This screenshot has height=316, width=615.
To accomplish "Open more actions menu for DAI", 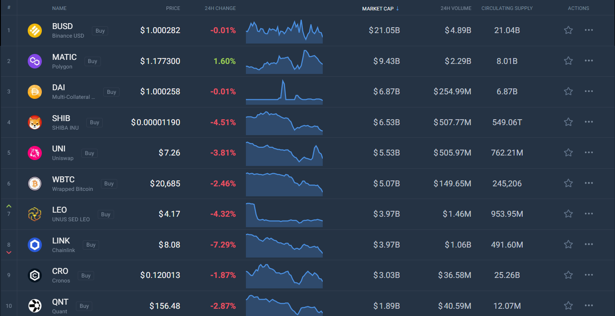I will coord(589,91).
